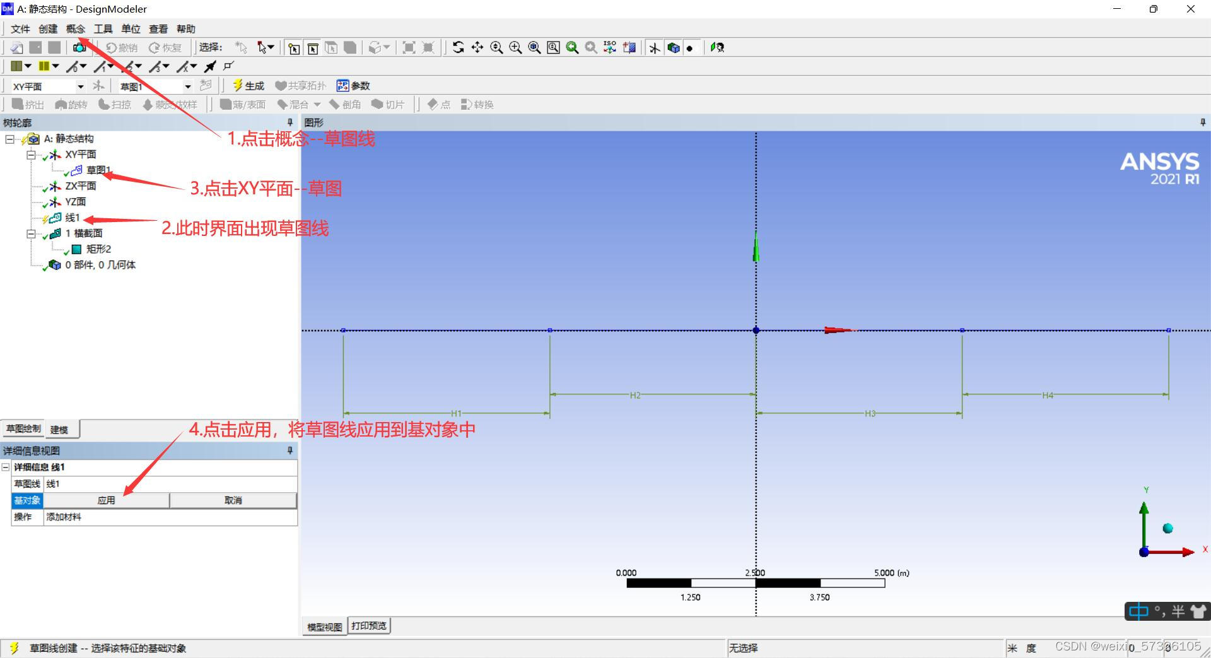Click the 取消 cancel button

(233, 500)
